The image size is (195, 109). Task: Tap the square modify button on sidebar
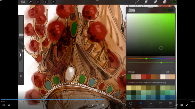21,44
